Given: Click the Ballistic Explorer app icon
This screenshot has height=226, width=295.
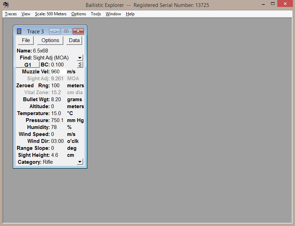Looking at the screenshot, I should [x=6, y=5].
